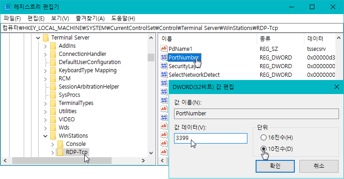
Task: Click the 값 데이터 input field
Action: coord(211,138)
